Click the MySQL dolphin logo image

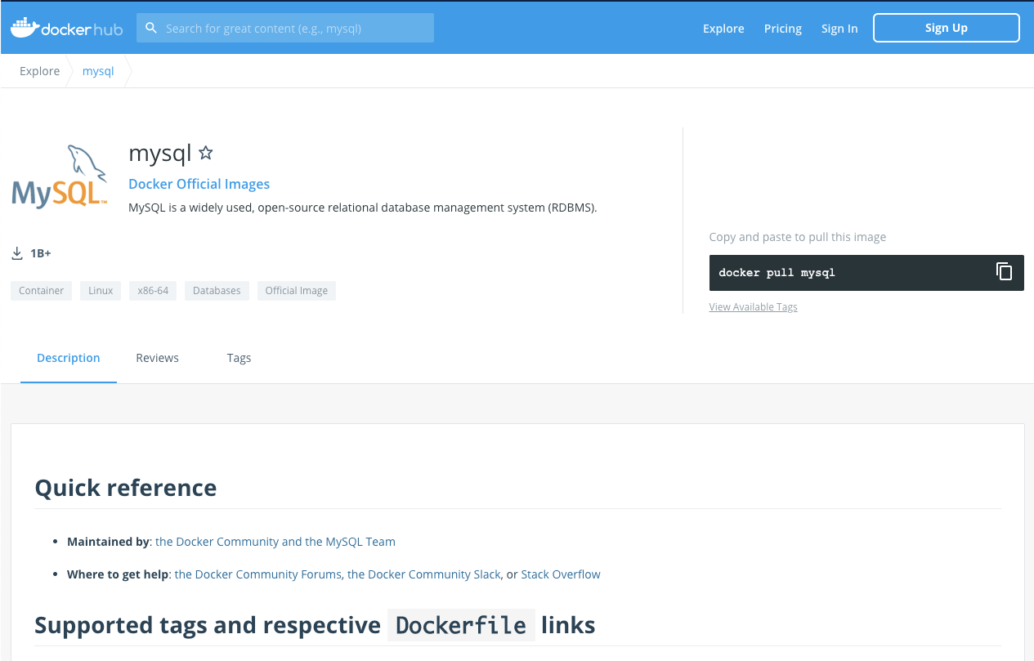[60, 176]
